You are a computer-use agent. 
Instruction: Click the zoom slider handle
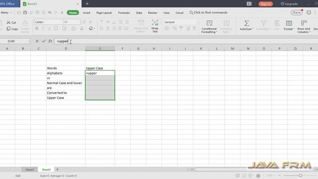pyautogui.click(x=300, y=176)
